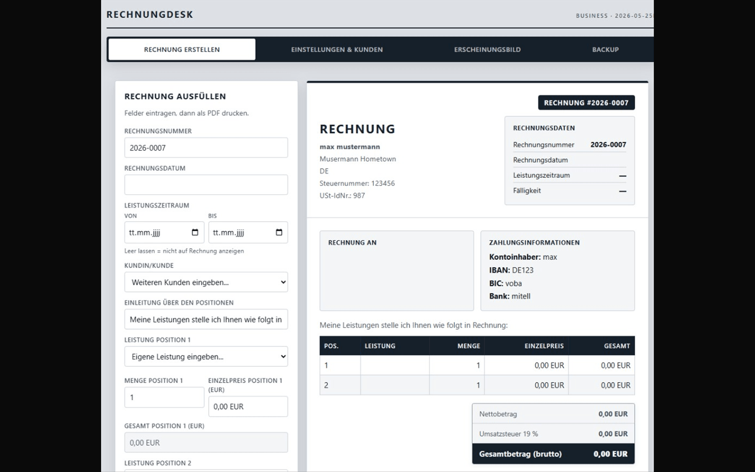The image size is (755, 472).
Task: Click the RechnungDesk logo title
Action: [x=150, y=15]
